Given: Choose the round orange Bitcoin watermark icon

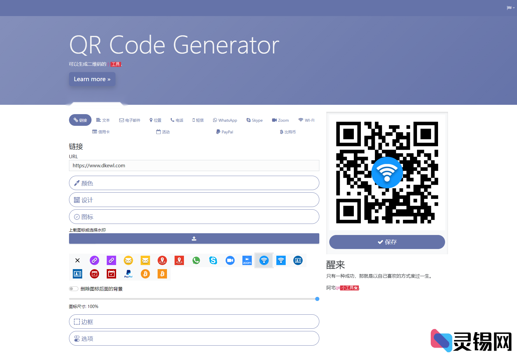Looking at the screenshot, I should 145,274.
